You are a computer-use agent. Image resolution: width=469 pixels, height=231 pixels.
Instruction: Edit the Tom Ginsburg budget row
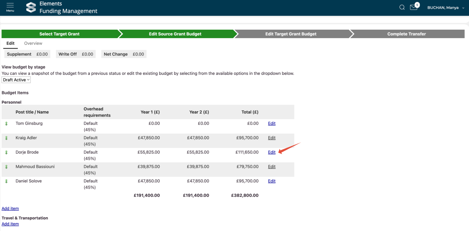[x=271, y=124]
